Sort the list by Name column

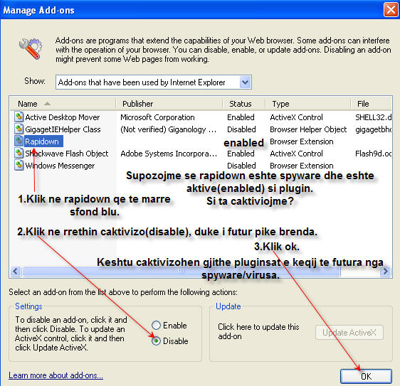62,104
